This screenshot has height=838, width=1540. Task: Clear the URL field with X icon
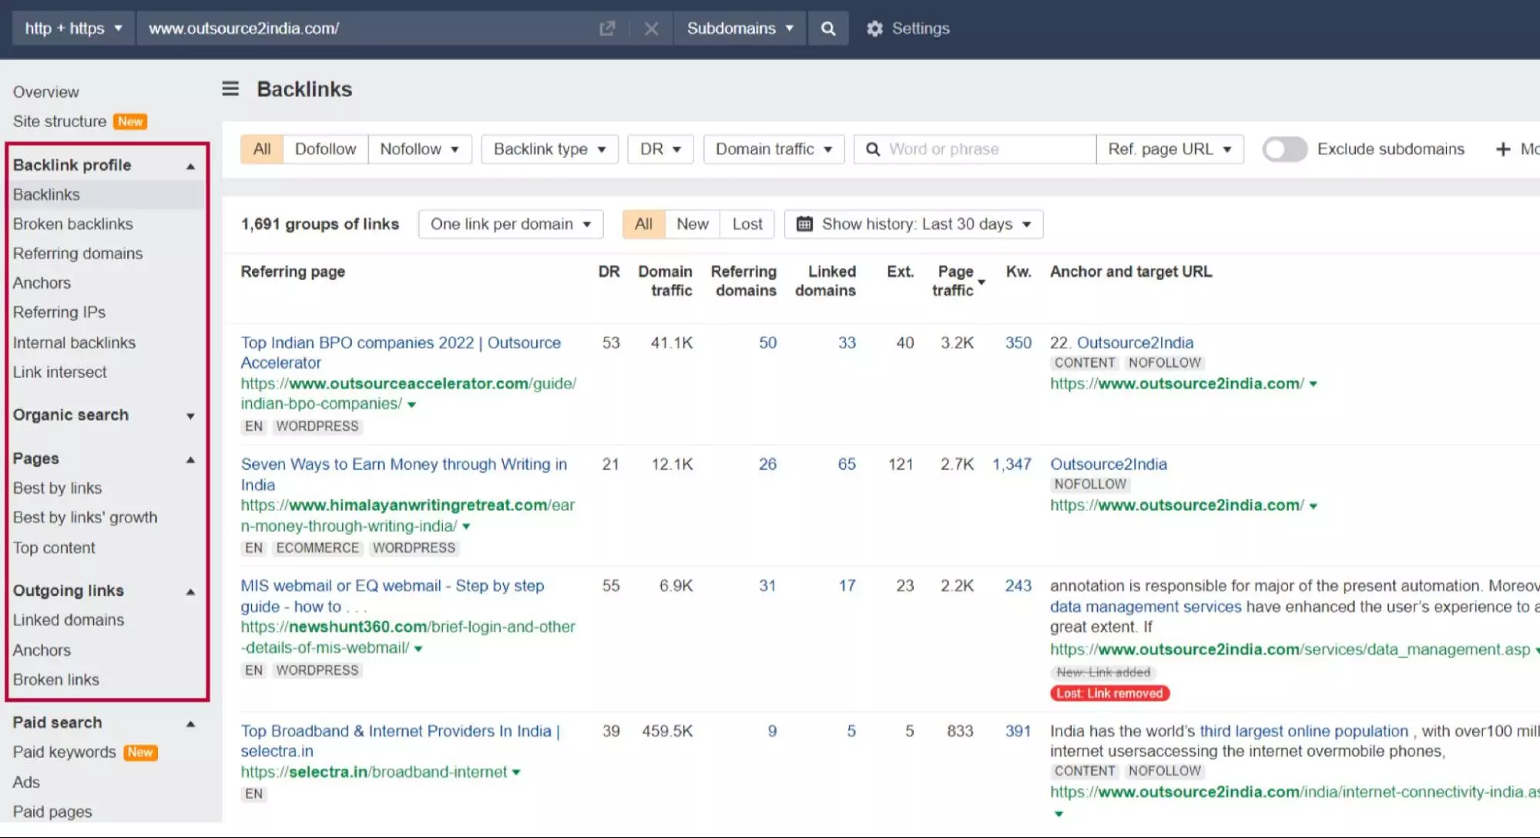coord(651,28)
